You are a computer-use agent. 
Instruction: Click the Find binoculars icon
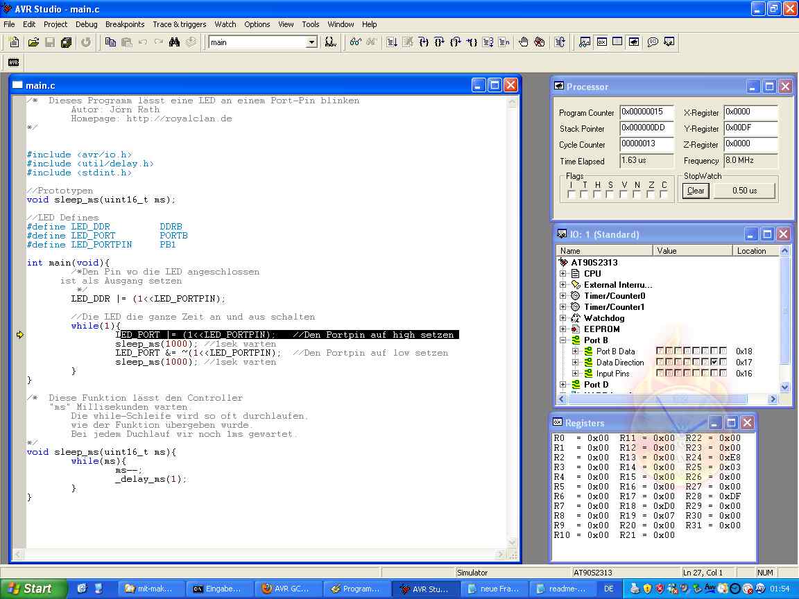(175, 42)
